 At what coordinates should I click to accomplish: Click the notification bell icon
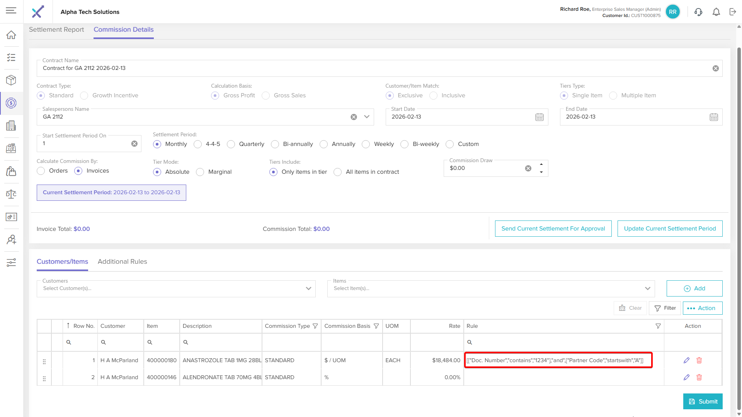[716, 12]
